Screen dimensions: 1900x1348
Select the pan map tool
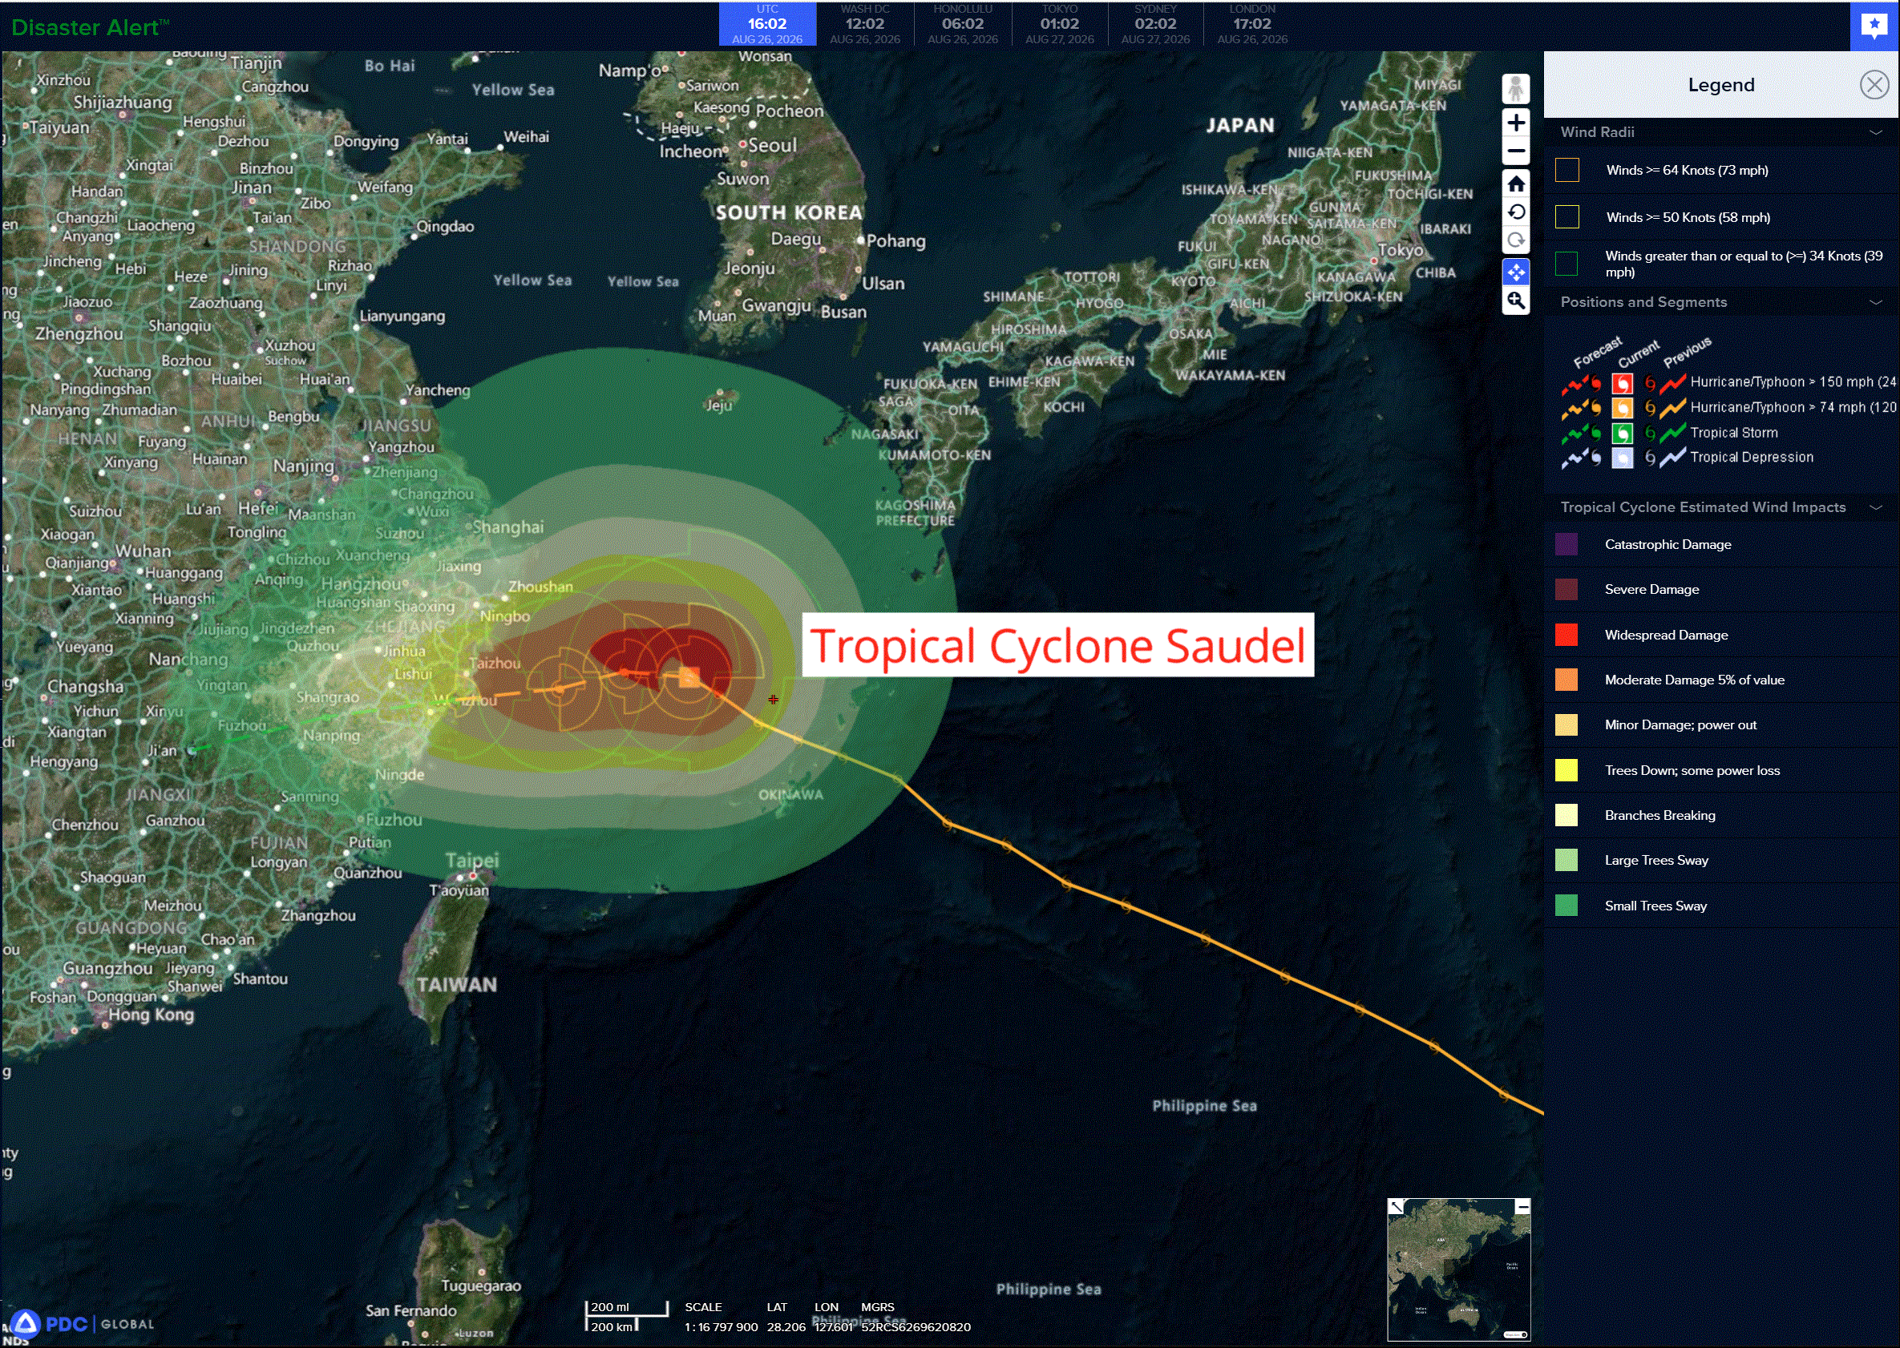click(x=1515, y=272)
